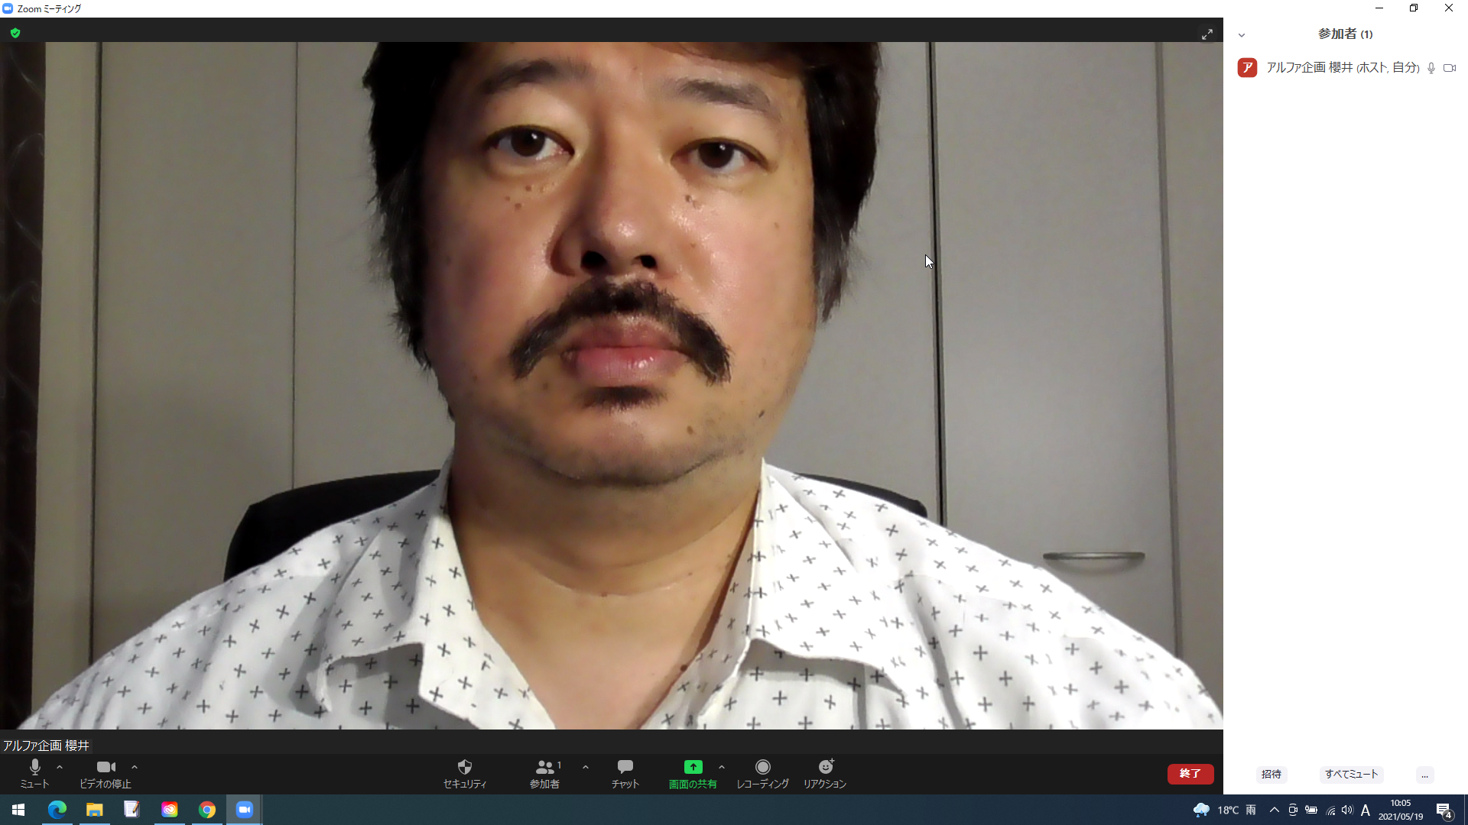Viewport: 1468px width, 825px height.
Task: Toggle the 参加者 participants panel
Action: tap(545, 774)
